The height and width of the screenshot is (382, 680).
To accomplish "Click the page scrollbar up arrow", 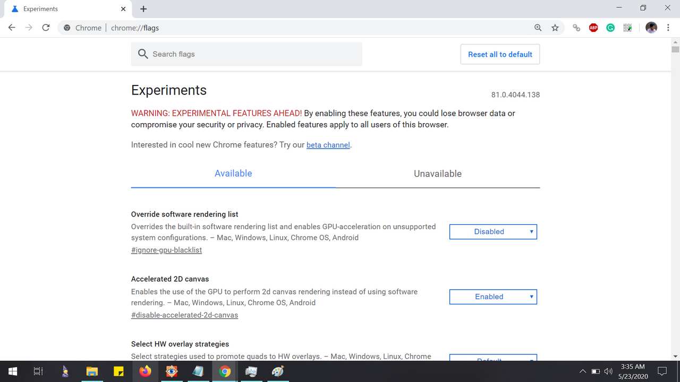I will coord(675,41).
